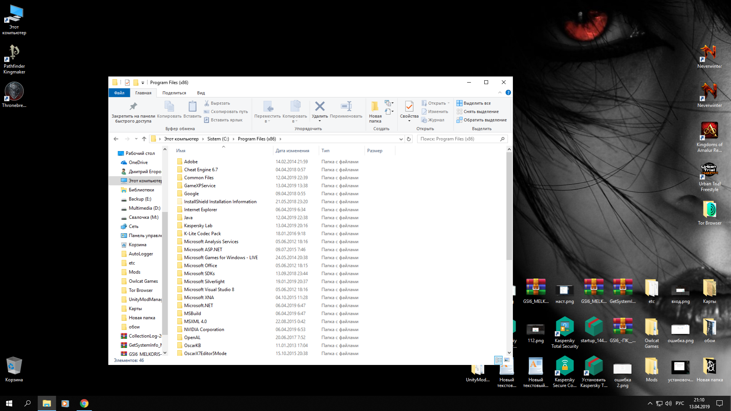The width and height of the screenshot is (731, 411).
Task: Click the refresh icon beside the address bar
Action: [409, 139]
